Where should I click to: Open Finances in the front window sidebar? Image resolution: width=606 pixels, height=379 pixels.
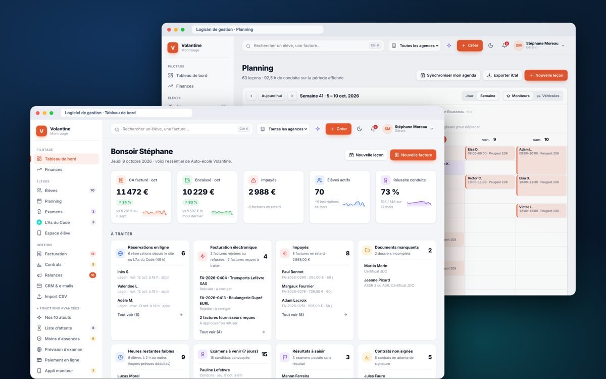[67, 169]
